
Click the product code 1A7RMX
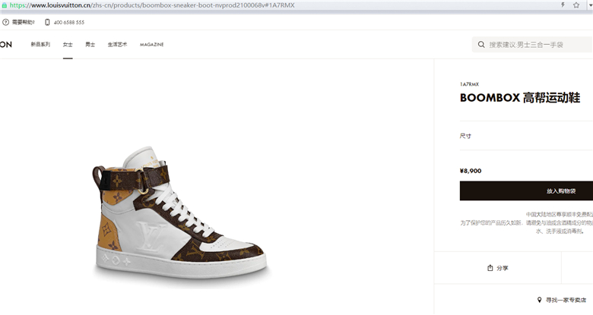(x=469, y=84)
